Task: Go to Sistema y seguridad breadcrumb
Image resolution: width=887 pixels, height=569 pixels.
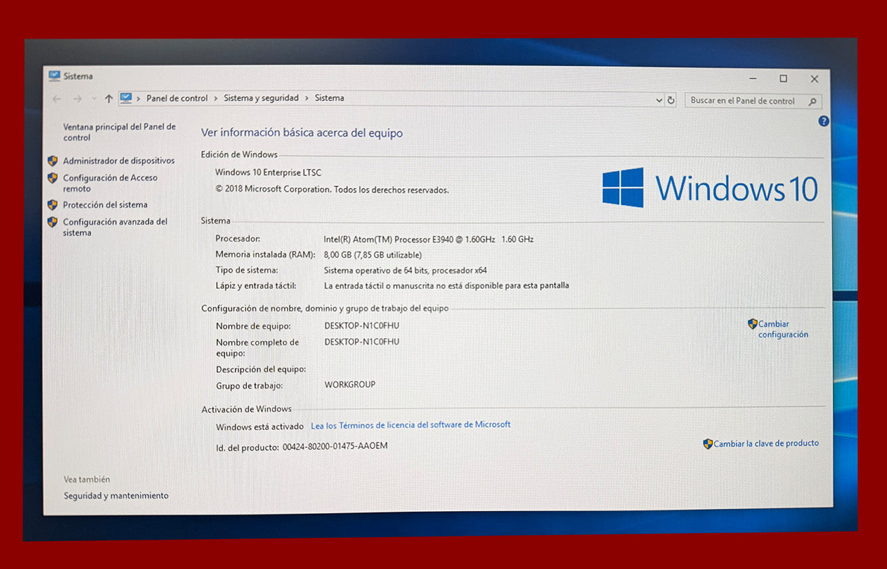Action: [261, 98]
